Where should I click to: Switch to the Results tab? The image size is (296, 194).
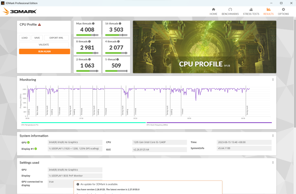point(268,11)
